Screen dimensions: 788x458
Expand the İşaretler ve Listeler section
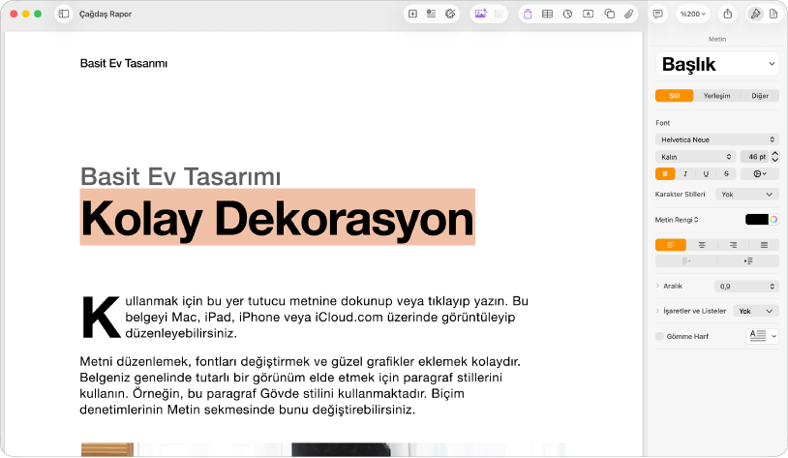657,311
